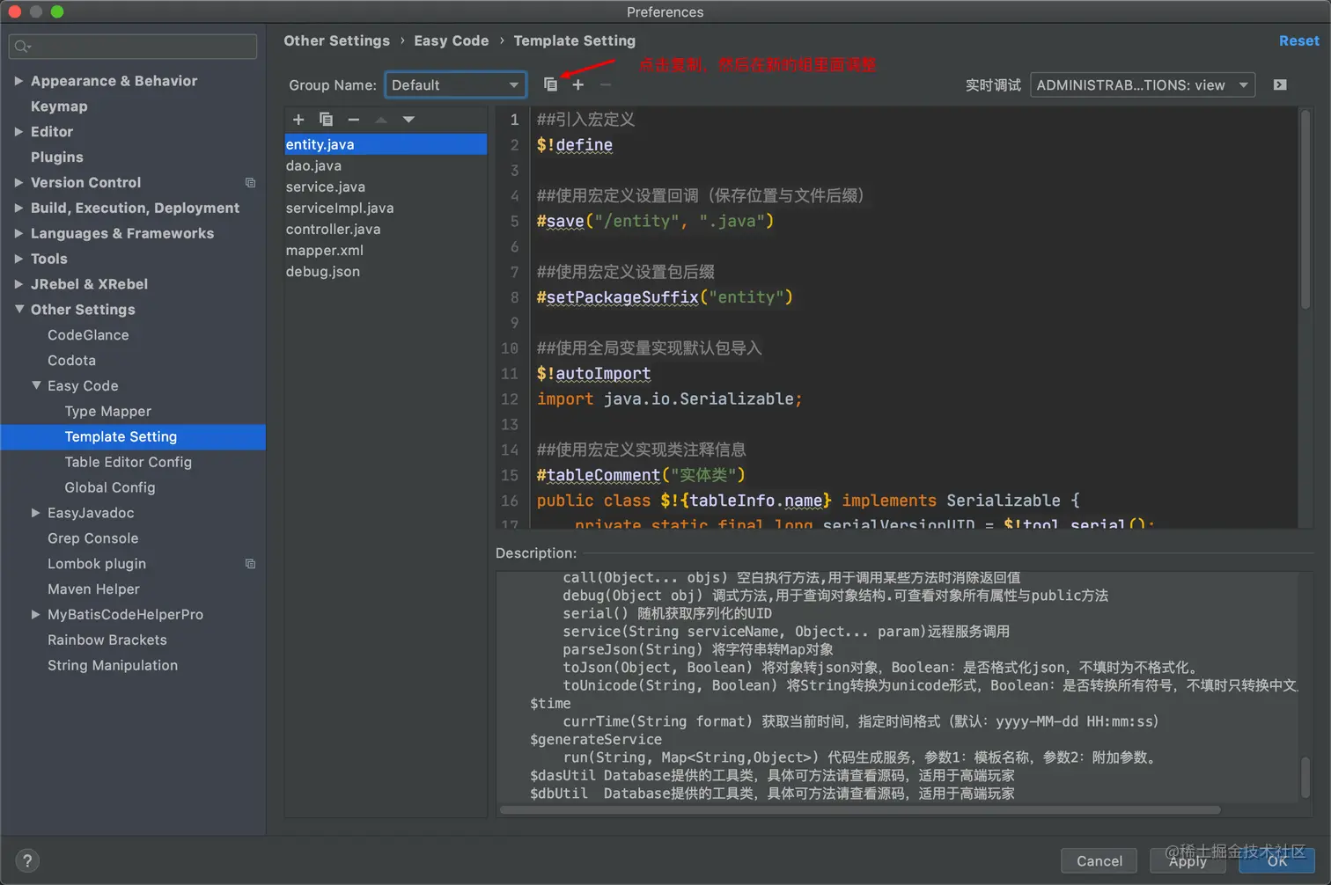Add a new template file
1331x885 pixels.
298,120
